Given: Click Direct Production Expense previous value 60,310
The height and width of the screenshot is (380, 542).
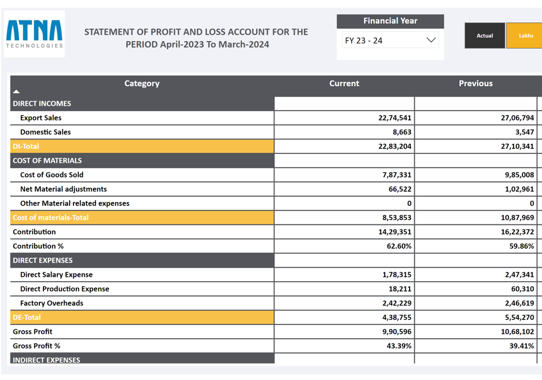Looking at the screenshot, I should [x=523, y=289].
